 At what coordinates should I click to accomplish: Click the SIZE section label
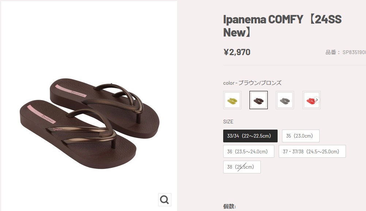click(228, 122)
